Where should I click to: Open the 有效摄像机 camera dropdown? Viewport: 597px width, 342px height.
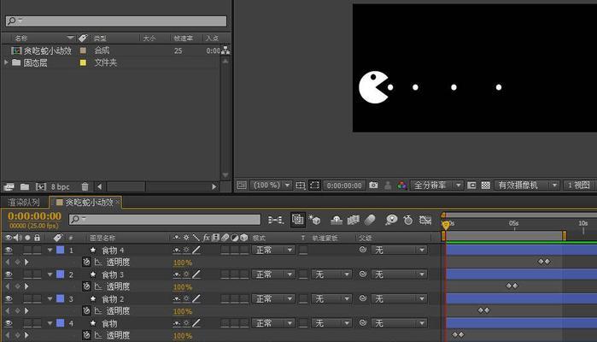coord(527,186)
